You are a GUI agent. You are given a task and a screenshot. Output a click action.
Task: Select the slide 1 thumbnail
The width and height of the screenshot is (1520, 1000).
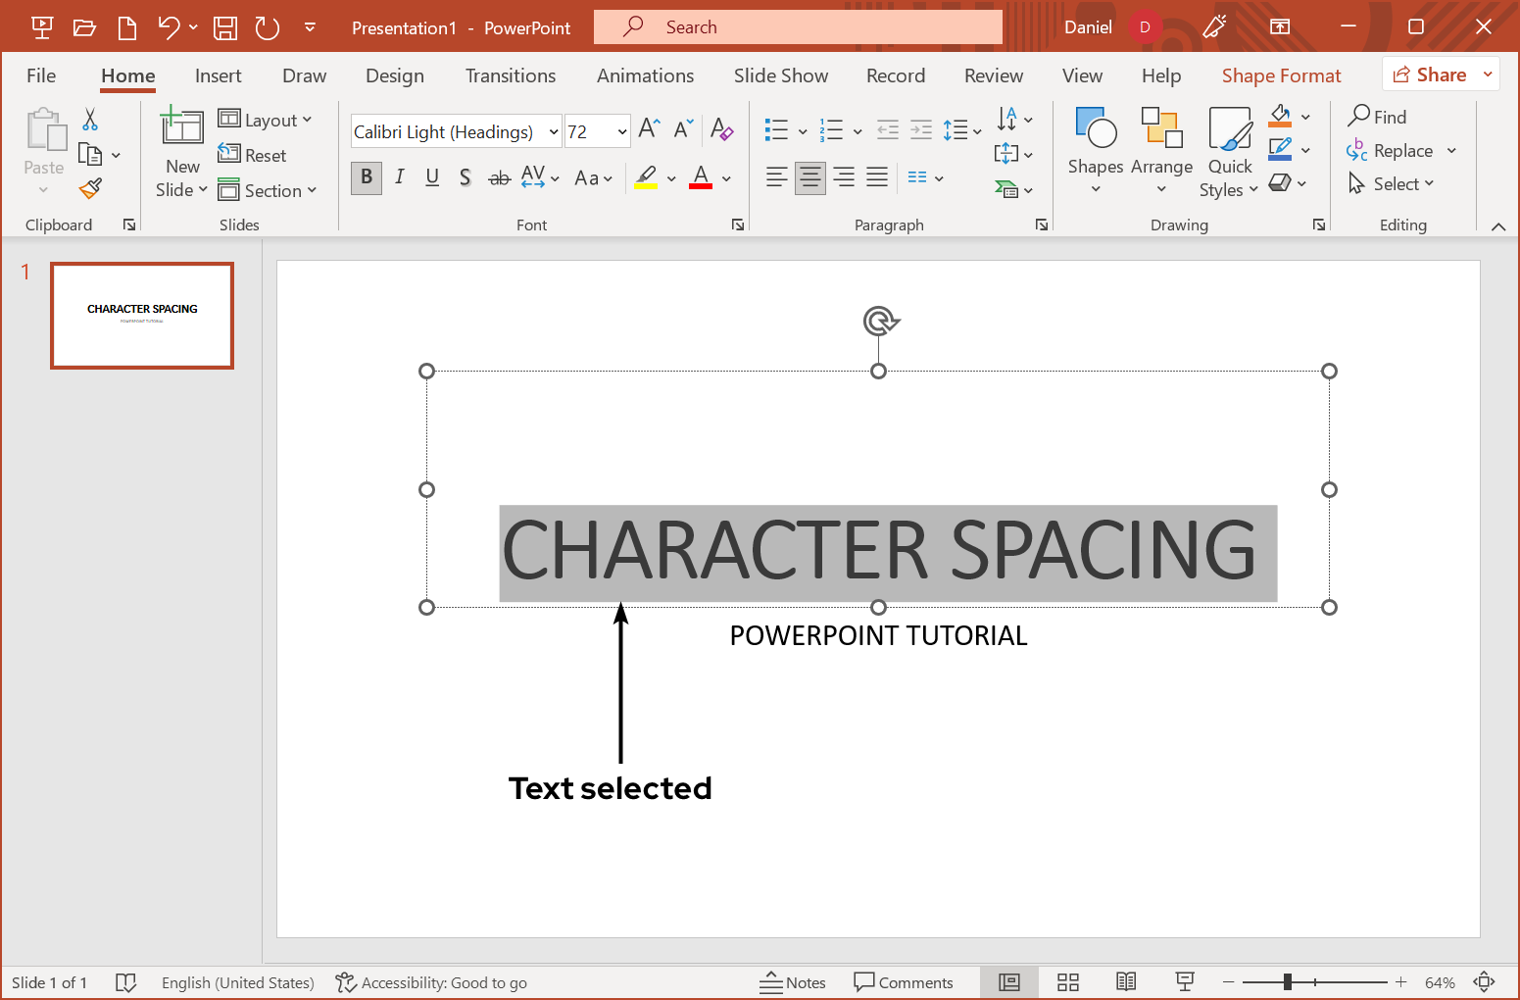tap(141, 315)
